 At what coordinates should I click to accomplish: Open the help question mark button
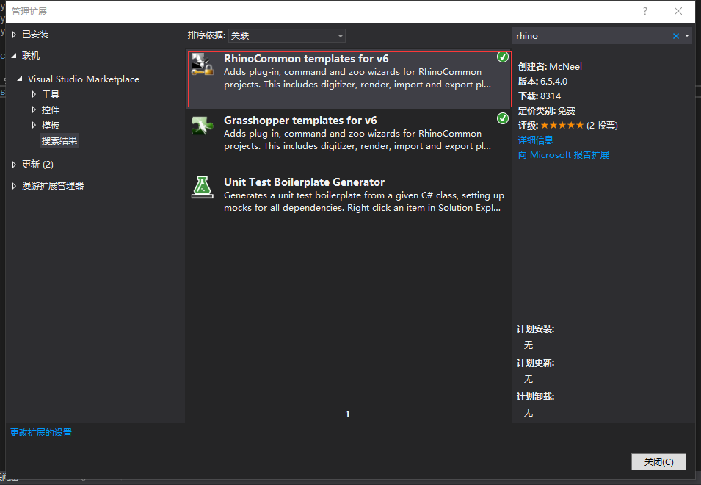click(x=644, y=11)
